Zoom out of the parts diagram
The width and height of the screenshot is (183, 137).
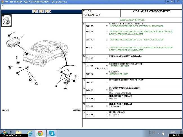pyautogui.click(x=42, y=11)
